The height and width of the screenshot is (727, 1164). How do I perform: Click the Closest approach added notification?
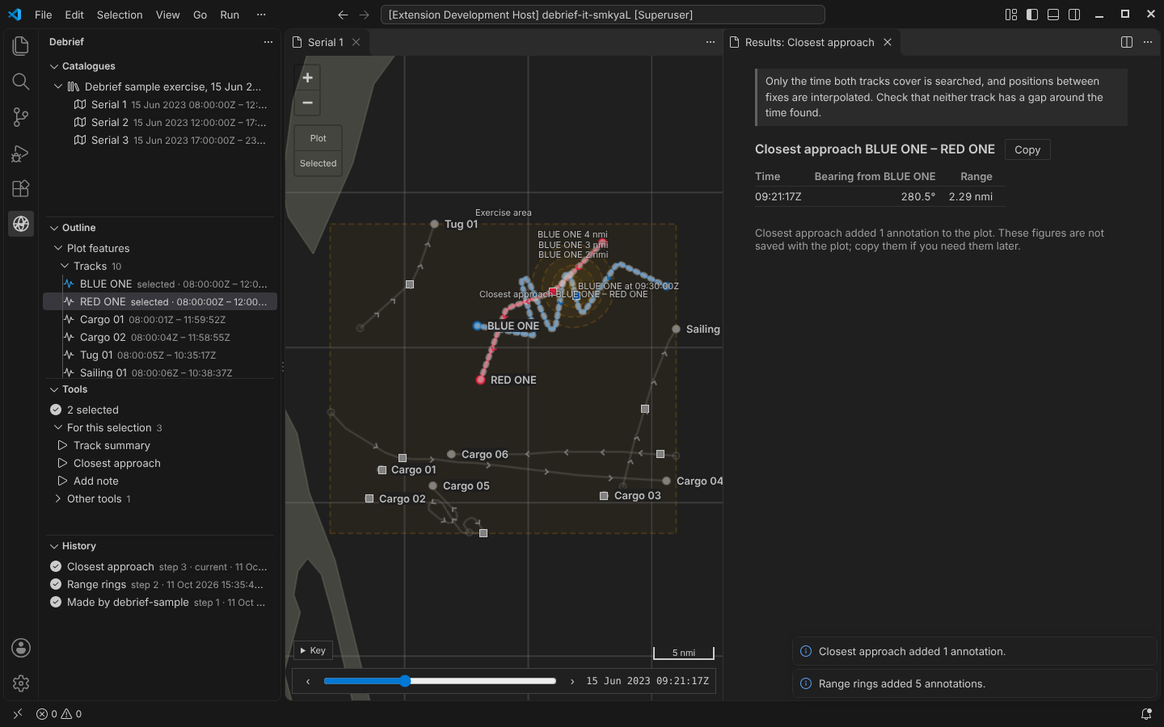(974, 651)
